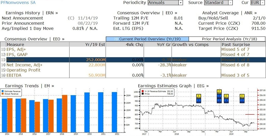Screen dimensions: 266x136
Task: Click the Past Surprise column header
Action: coord(243,44)
